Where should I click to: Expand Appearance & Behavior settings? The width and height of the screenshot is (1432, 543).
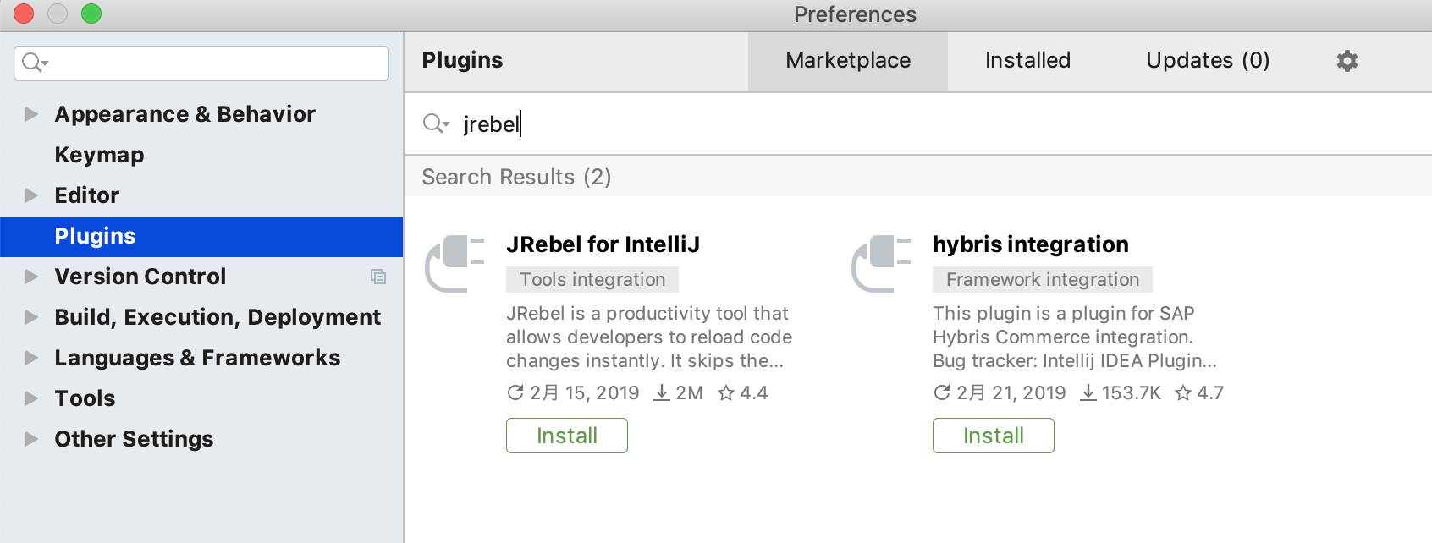31,114
